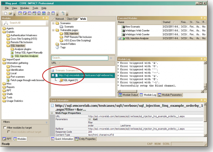Enable Filter modules by target checkbox

pyautogui.click(x=5, y=127)
